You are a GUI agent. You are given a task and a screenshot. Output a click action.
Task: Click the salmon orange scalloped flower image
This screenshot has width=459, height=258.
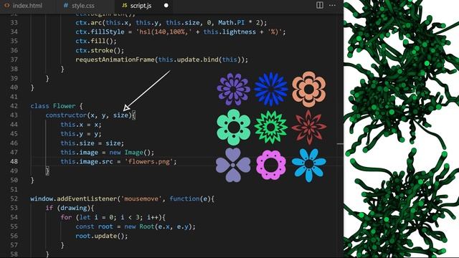[x=309, y=89]
